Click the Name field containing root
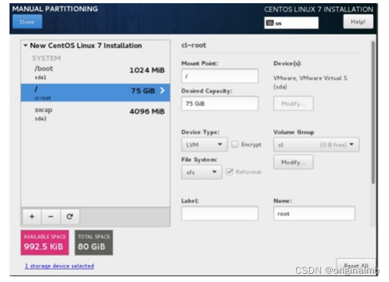Image resolution: width=389 pixels, height=282 pixels. (x=314, y=214)
